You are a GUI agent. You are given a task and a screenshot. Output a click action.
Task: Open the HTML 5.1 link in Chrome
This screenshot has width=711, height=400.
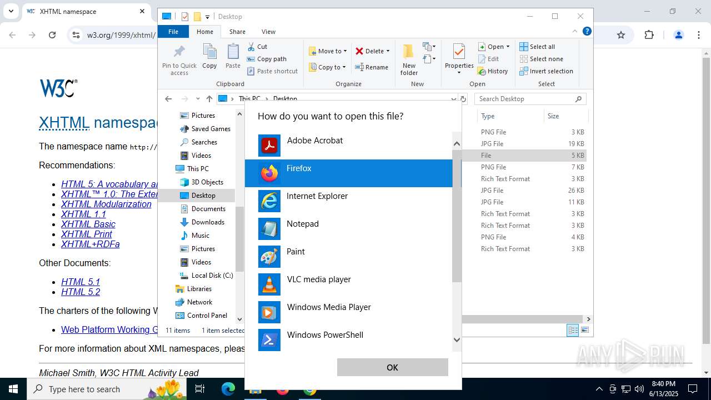click(81, 282)
